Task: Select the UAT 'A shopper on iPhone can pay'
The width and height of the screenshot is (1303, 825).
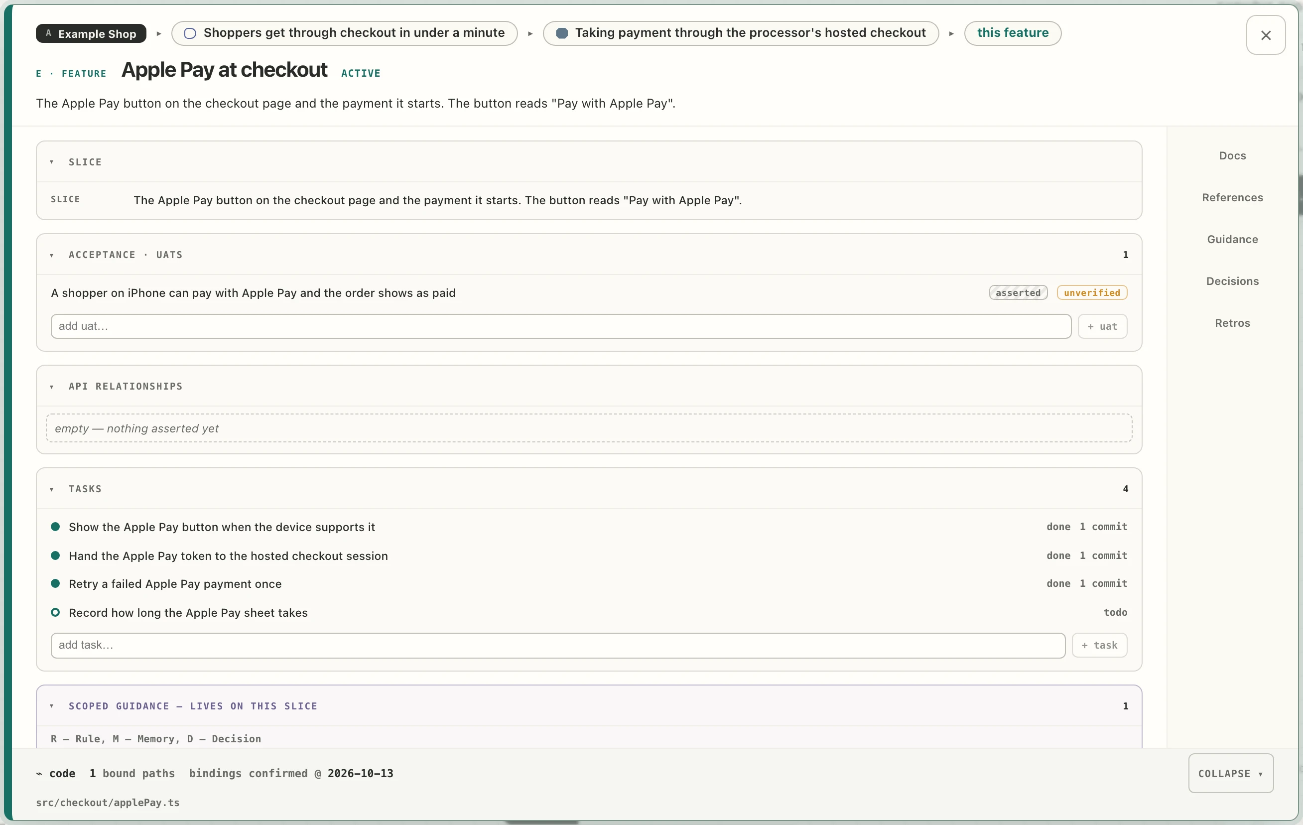Action: click(x=253, y=293)
